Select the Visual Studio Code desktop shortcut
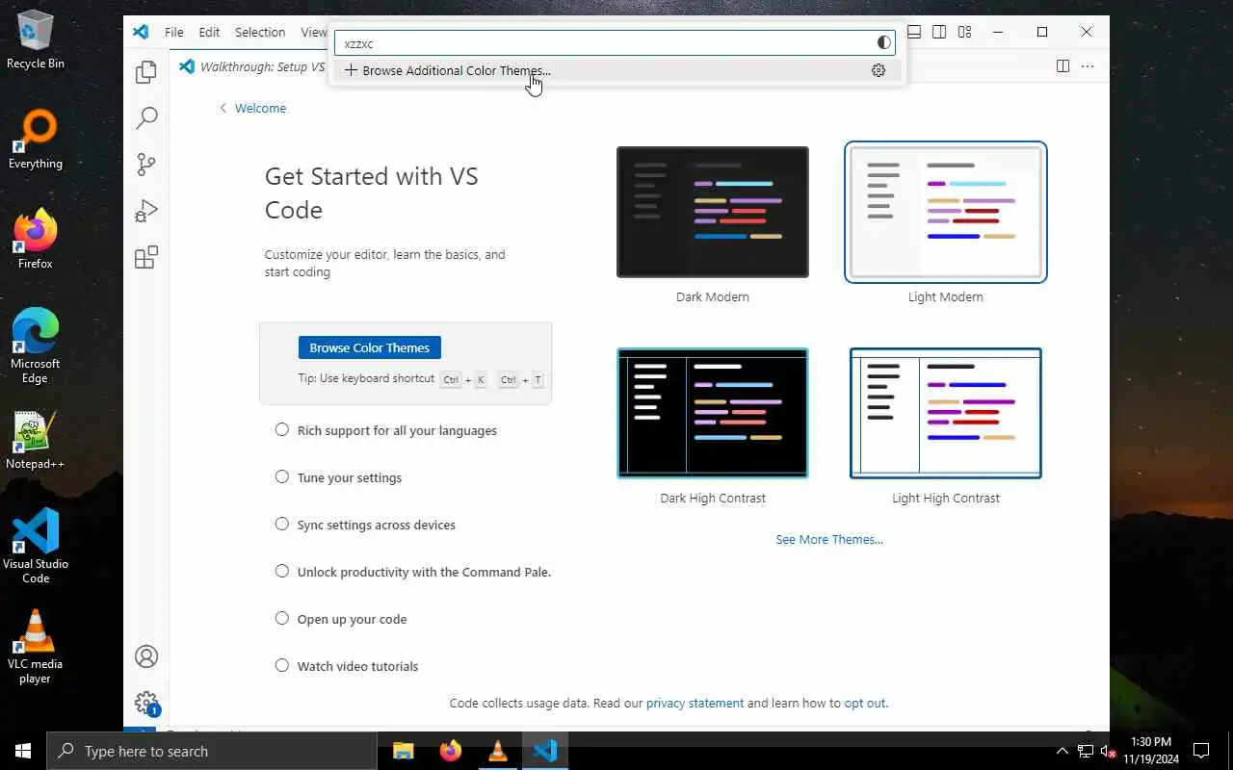Screen dimensions: 1233x770 (36, 546)
